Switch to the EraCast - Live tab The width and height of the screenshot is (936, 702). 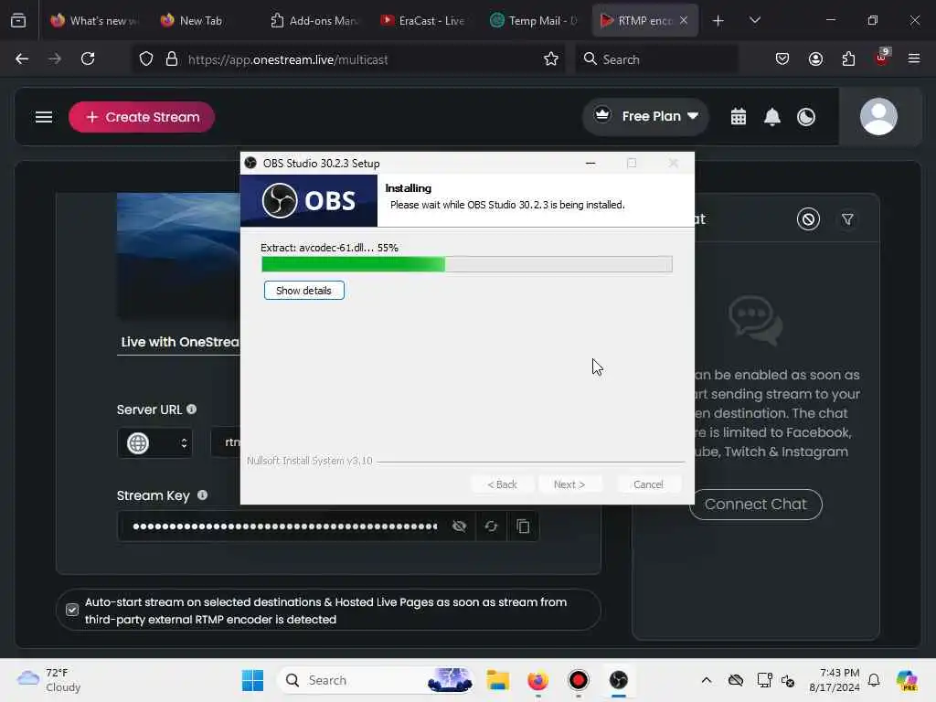423,20
